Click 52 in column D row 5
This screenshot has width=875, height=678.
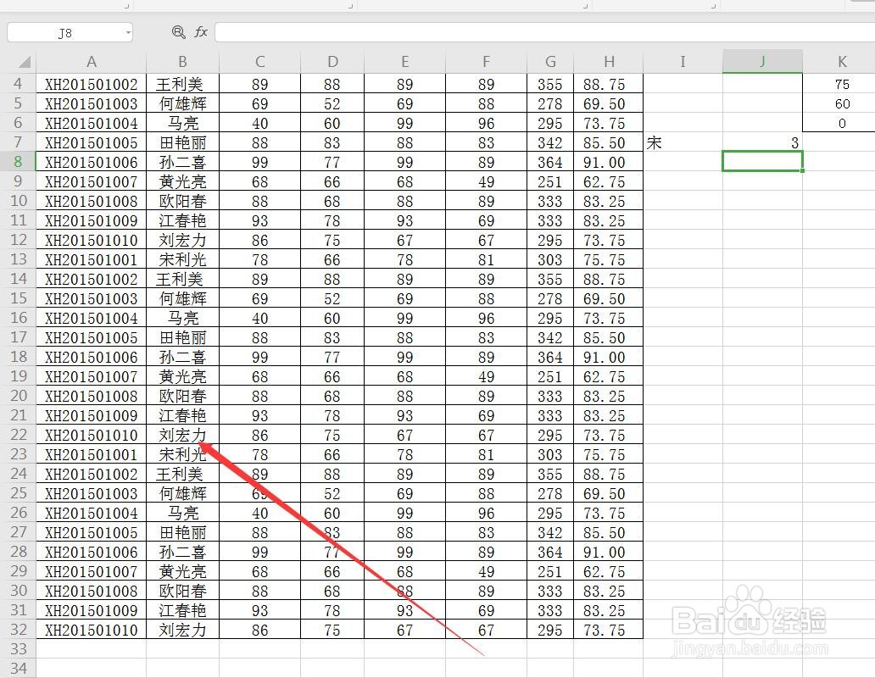pos(332,103)
